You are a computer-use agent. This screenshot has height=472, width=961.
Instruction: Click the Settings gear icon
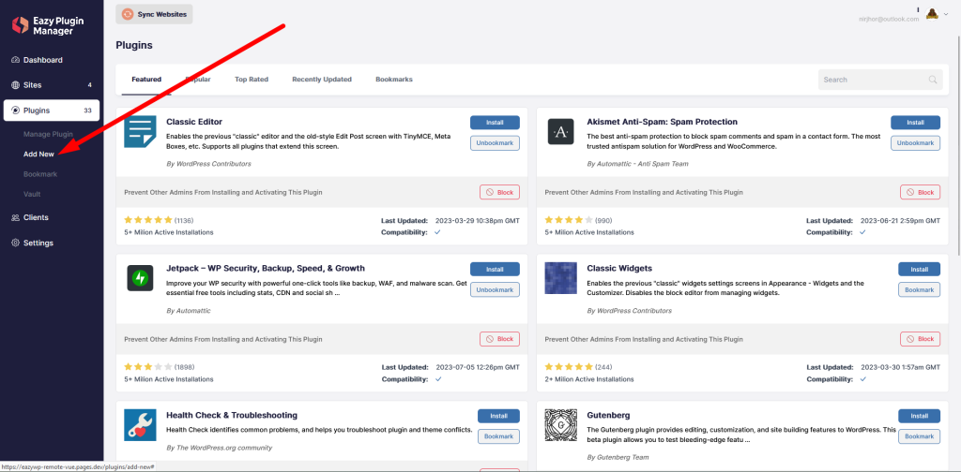(16, 243)
